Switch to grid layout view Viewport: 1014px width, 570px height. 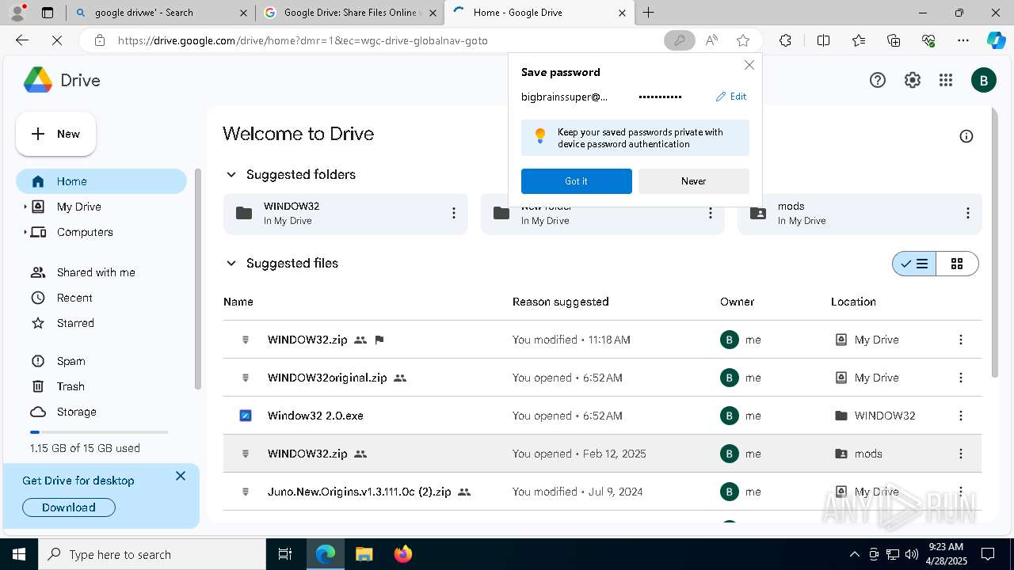(x=957, y=264)
